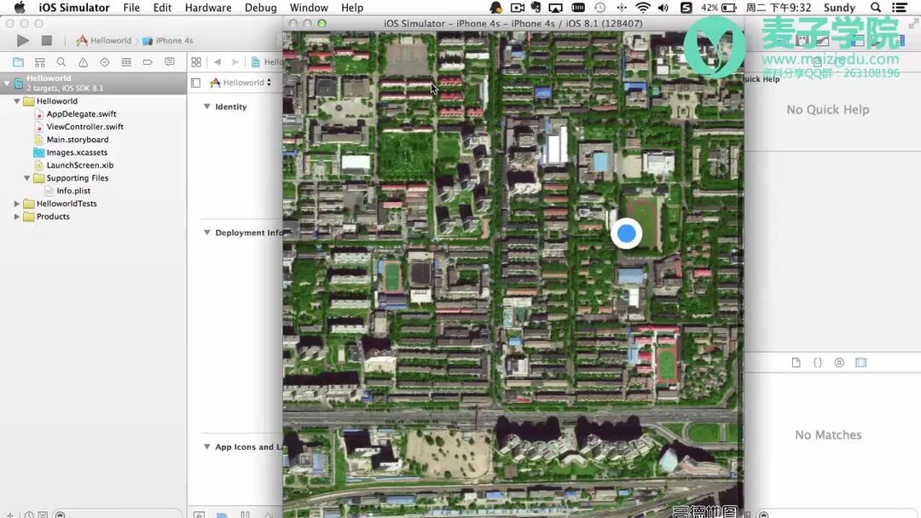Open the Debug menu in the menu bar

coord(260,7)
